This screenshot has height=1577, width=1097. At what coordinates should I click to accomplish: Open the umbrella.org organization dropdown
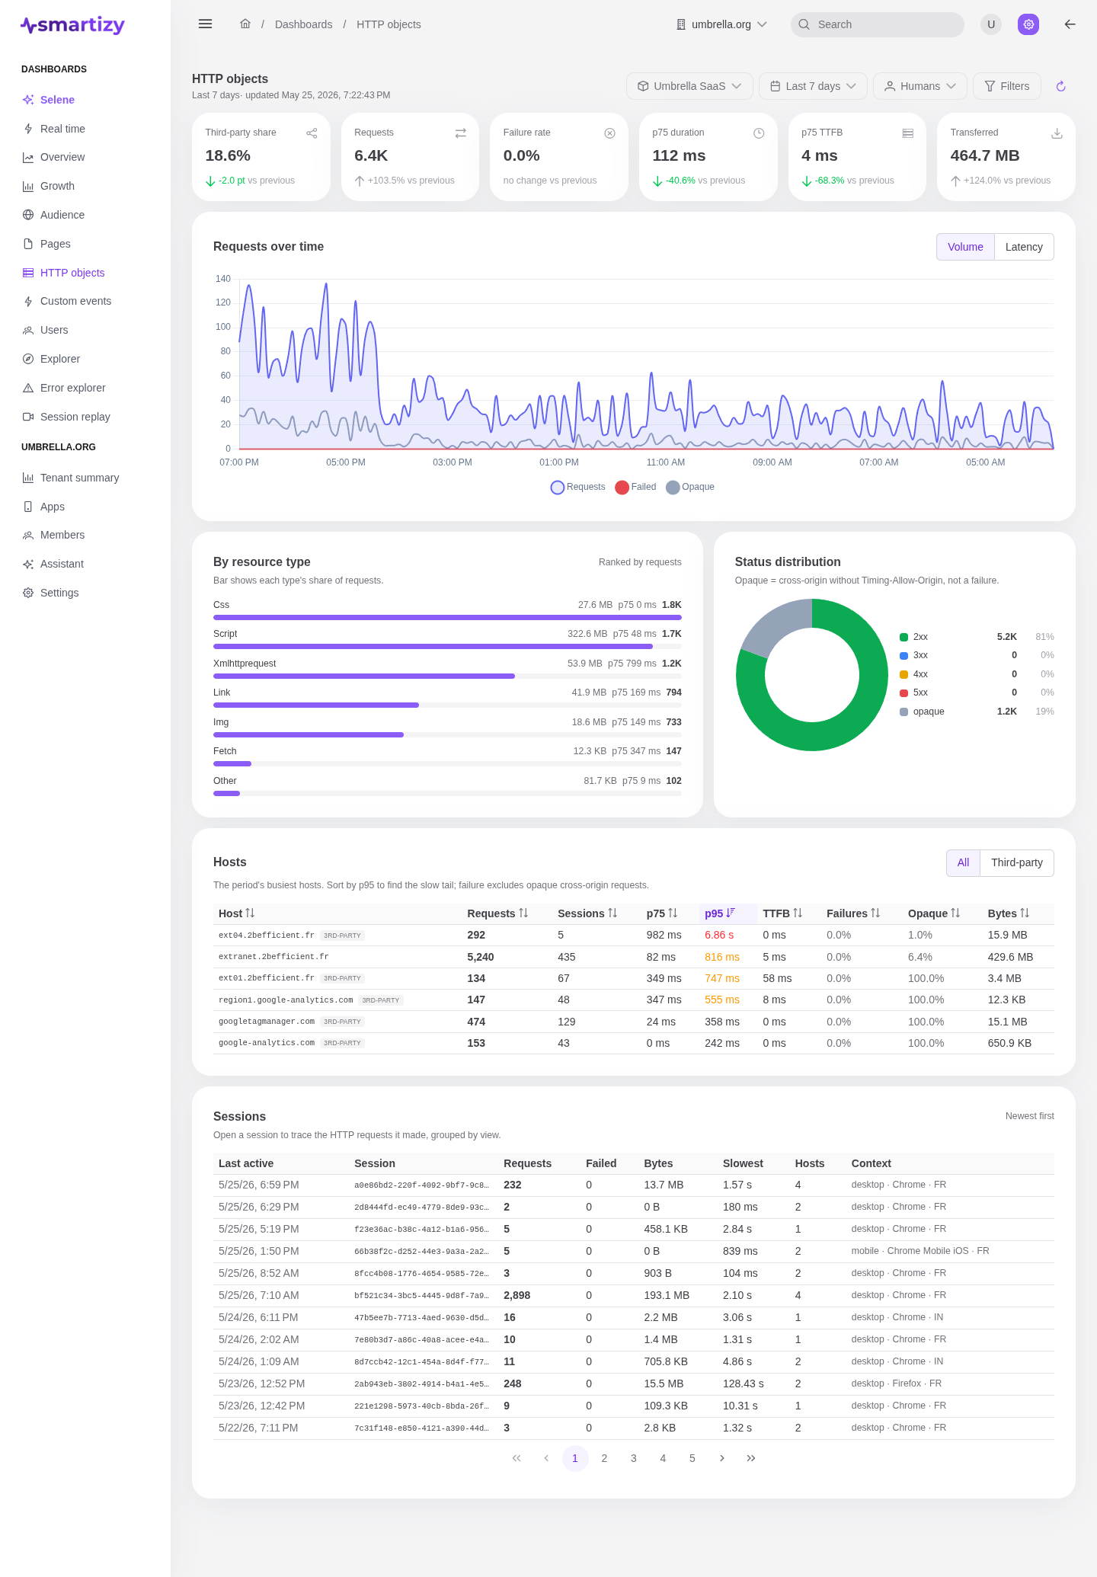[x=721, y=24]
